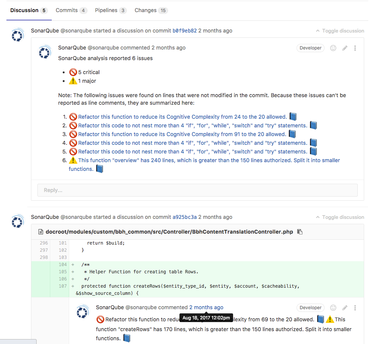Image resolution: width=374 pixels, height=344 pixels.
Task: Click the SonarQube avatar on the first discussion
Action: (x=17, y=35)
